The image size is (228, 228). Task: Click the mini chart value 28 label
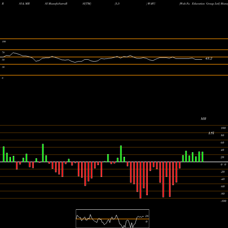[x=147, y=216]
